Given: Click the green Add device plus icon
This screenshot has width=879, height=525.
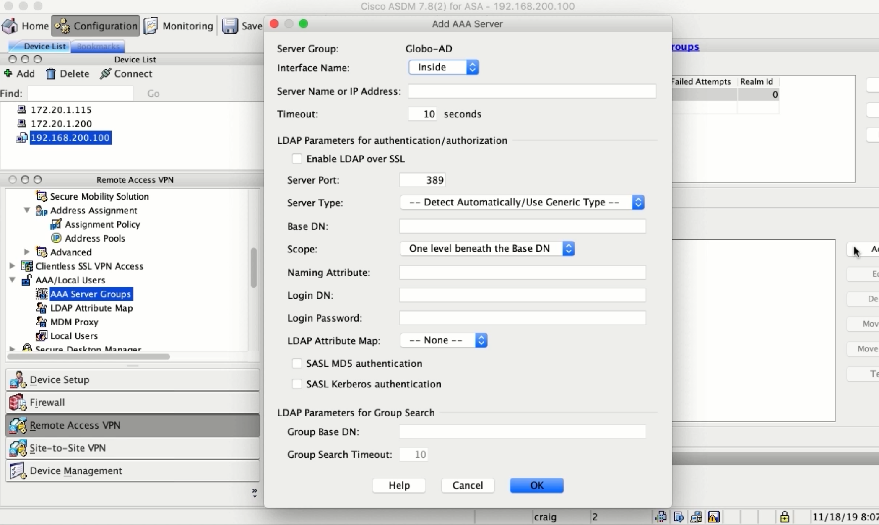Looking at the screenshot, I should pos(8,73).
